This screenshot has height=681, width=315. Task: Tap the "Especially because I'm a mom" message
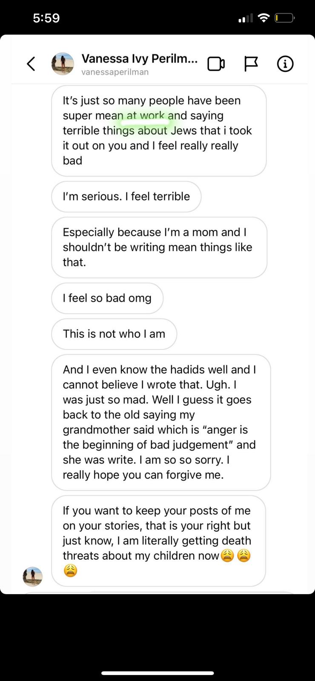(159, 247)
